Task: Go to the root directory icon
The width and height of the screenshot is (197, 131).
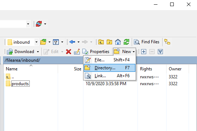Action: (x=109, y=42)
